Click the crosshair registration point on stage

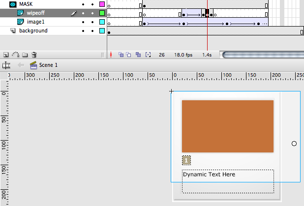[x=171, y=91]
